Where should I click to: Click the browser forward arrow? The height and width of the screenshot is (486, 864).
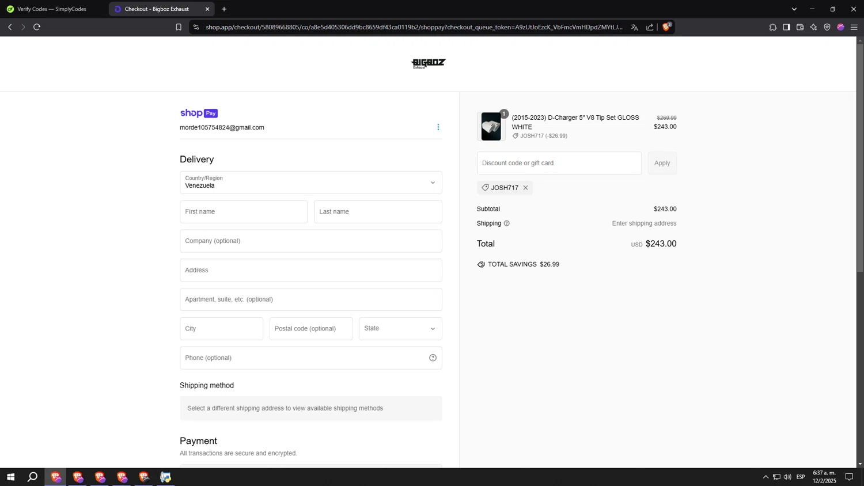23,27
